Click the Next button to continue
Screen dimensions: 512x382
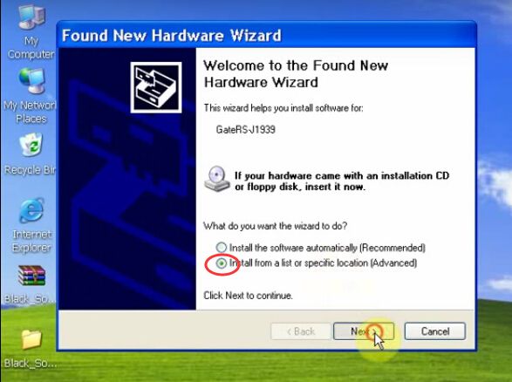point(364,331)
